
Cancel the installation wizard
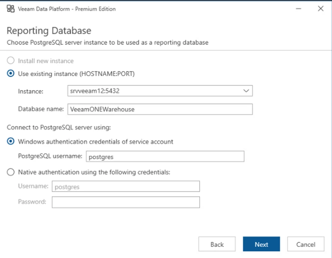pos(306,245)
